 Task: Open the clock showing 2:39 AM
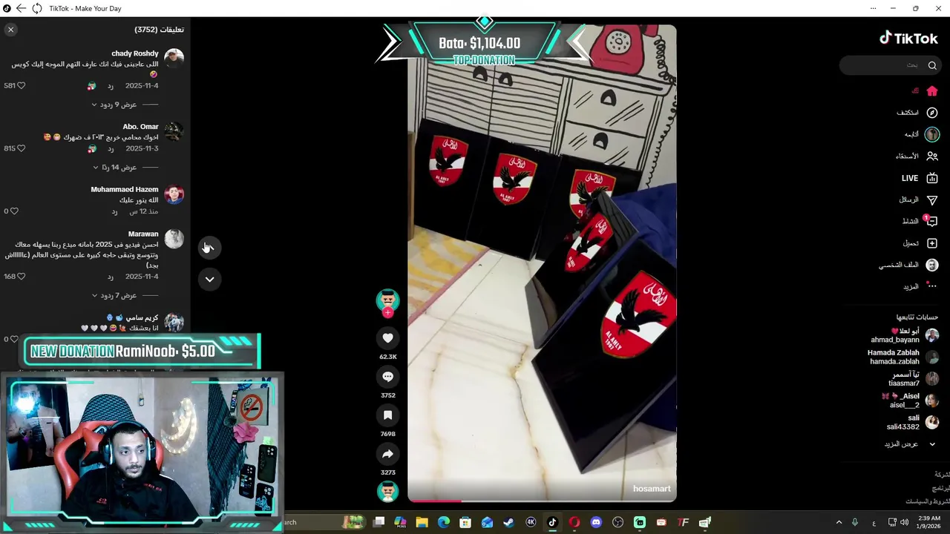928,522
